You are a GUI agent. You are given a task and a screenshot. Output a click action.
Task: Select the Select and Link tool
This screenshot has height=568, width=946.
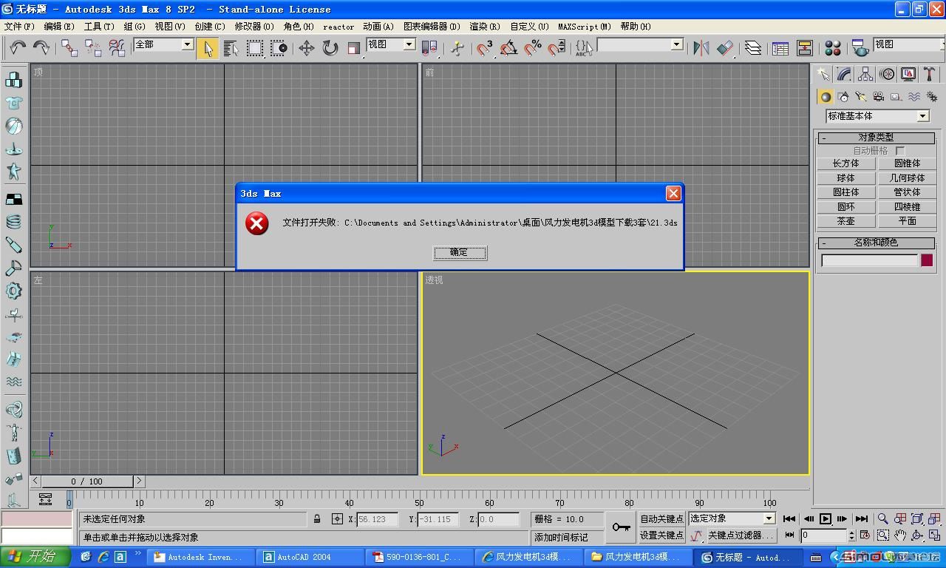coord(69,48)
